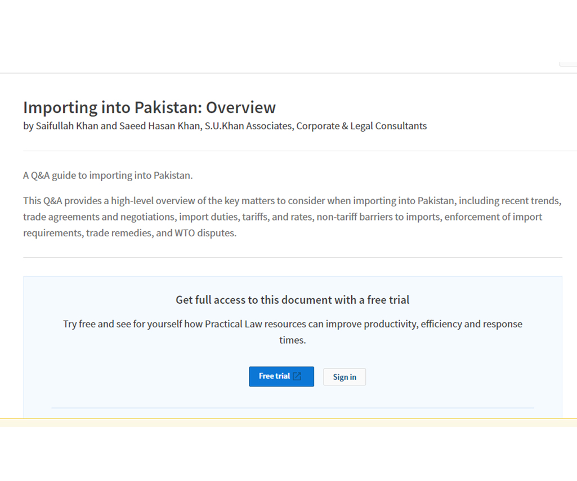Click the truncated element near the top-right edge
The image size is (577, 481).
click(x=569, y=64)
